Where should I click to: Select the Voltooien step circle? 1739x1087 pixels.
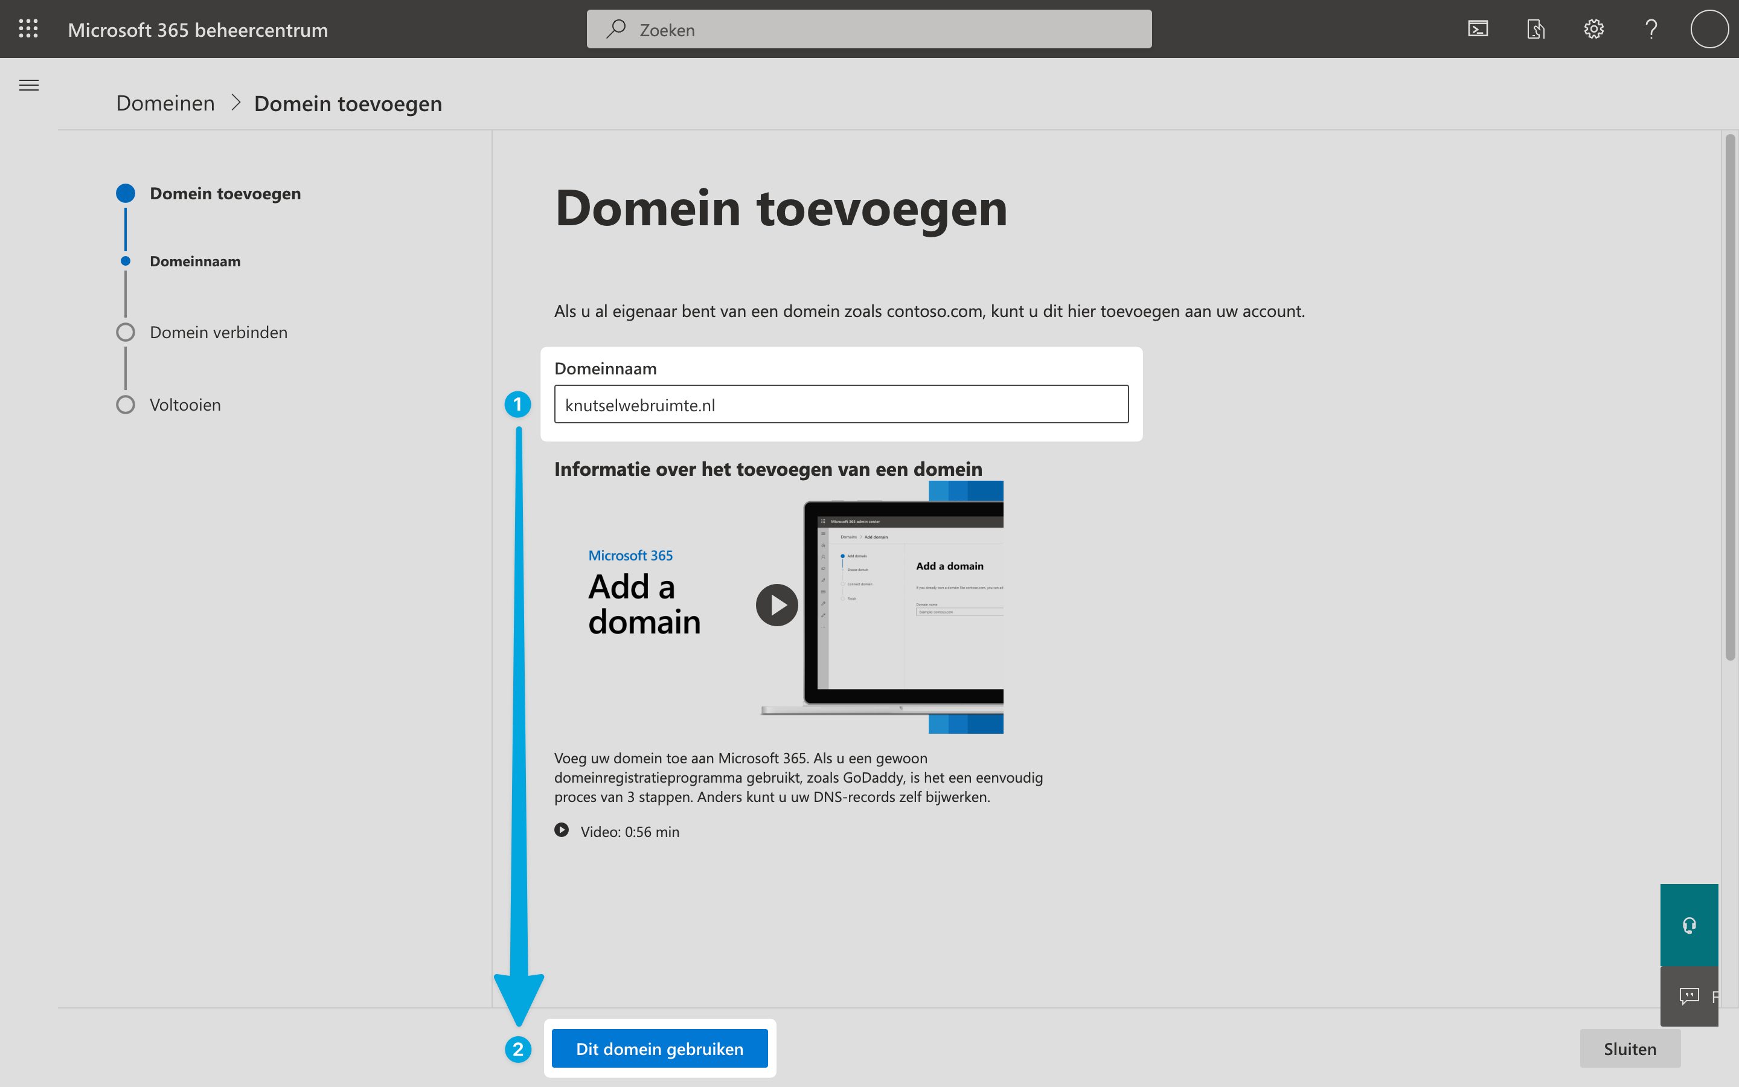[126, 404]
